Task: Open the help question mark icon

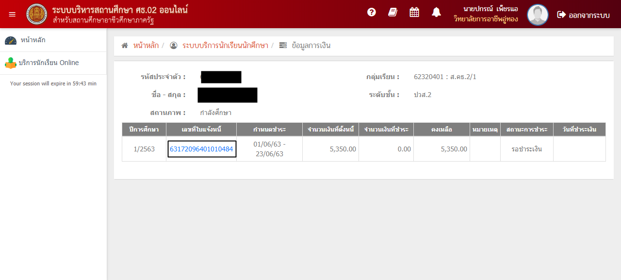Action: [372, 13]
